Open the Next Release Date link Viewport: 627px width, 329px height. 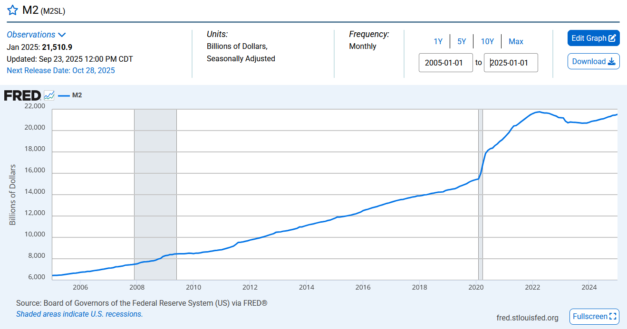(61, 70)
